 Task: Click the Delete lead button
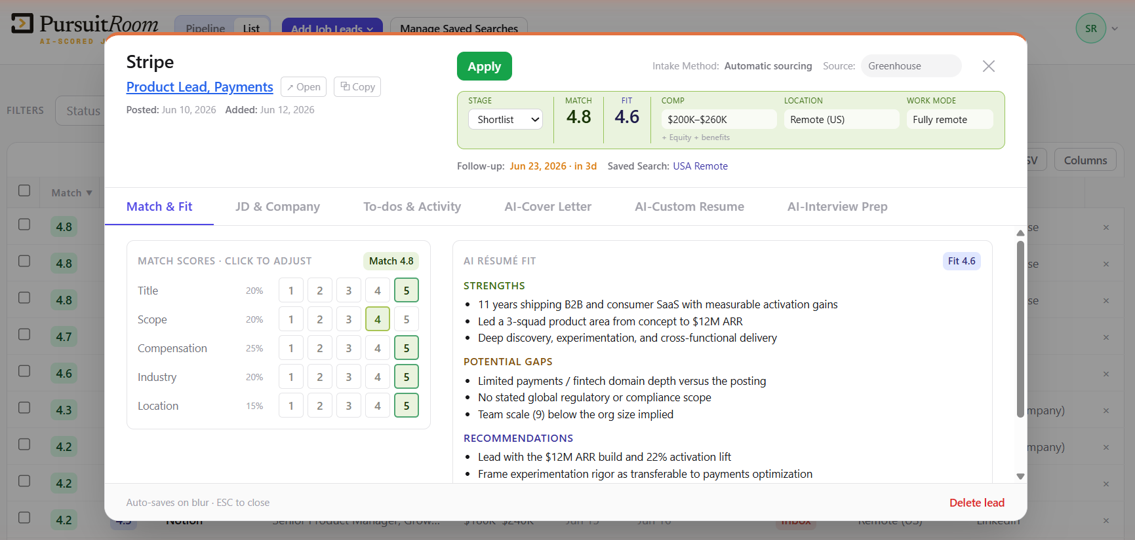(x=976, y=503)
